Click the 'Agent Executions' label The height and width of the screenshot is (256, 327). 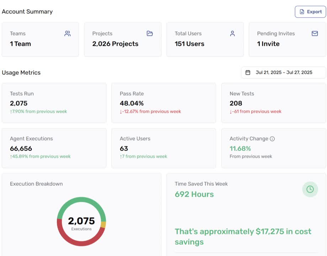pyautogui.click(x=32, y=139)
